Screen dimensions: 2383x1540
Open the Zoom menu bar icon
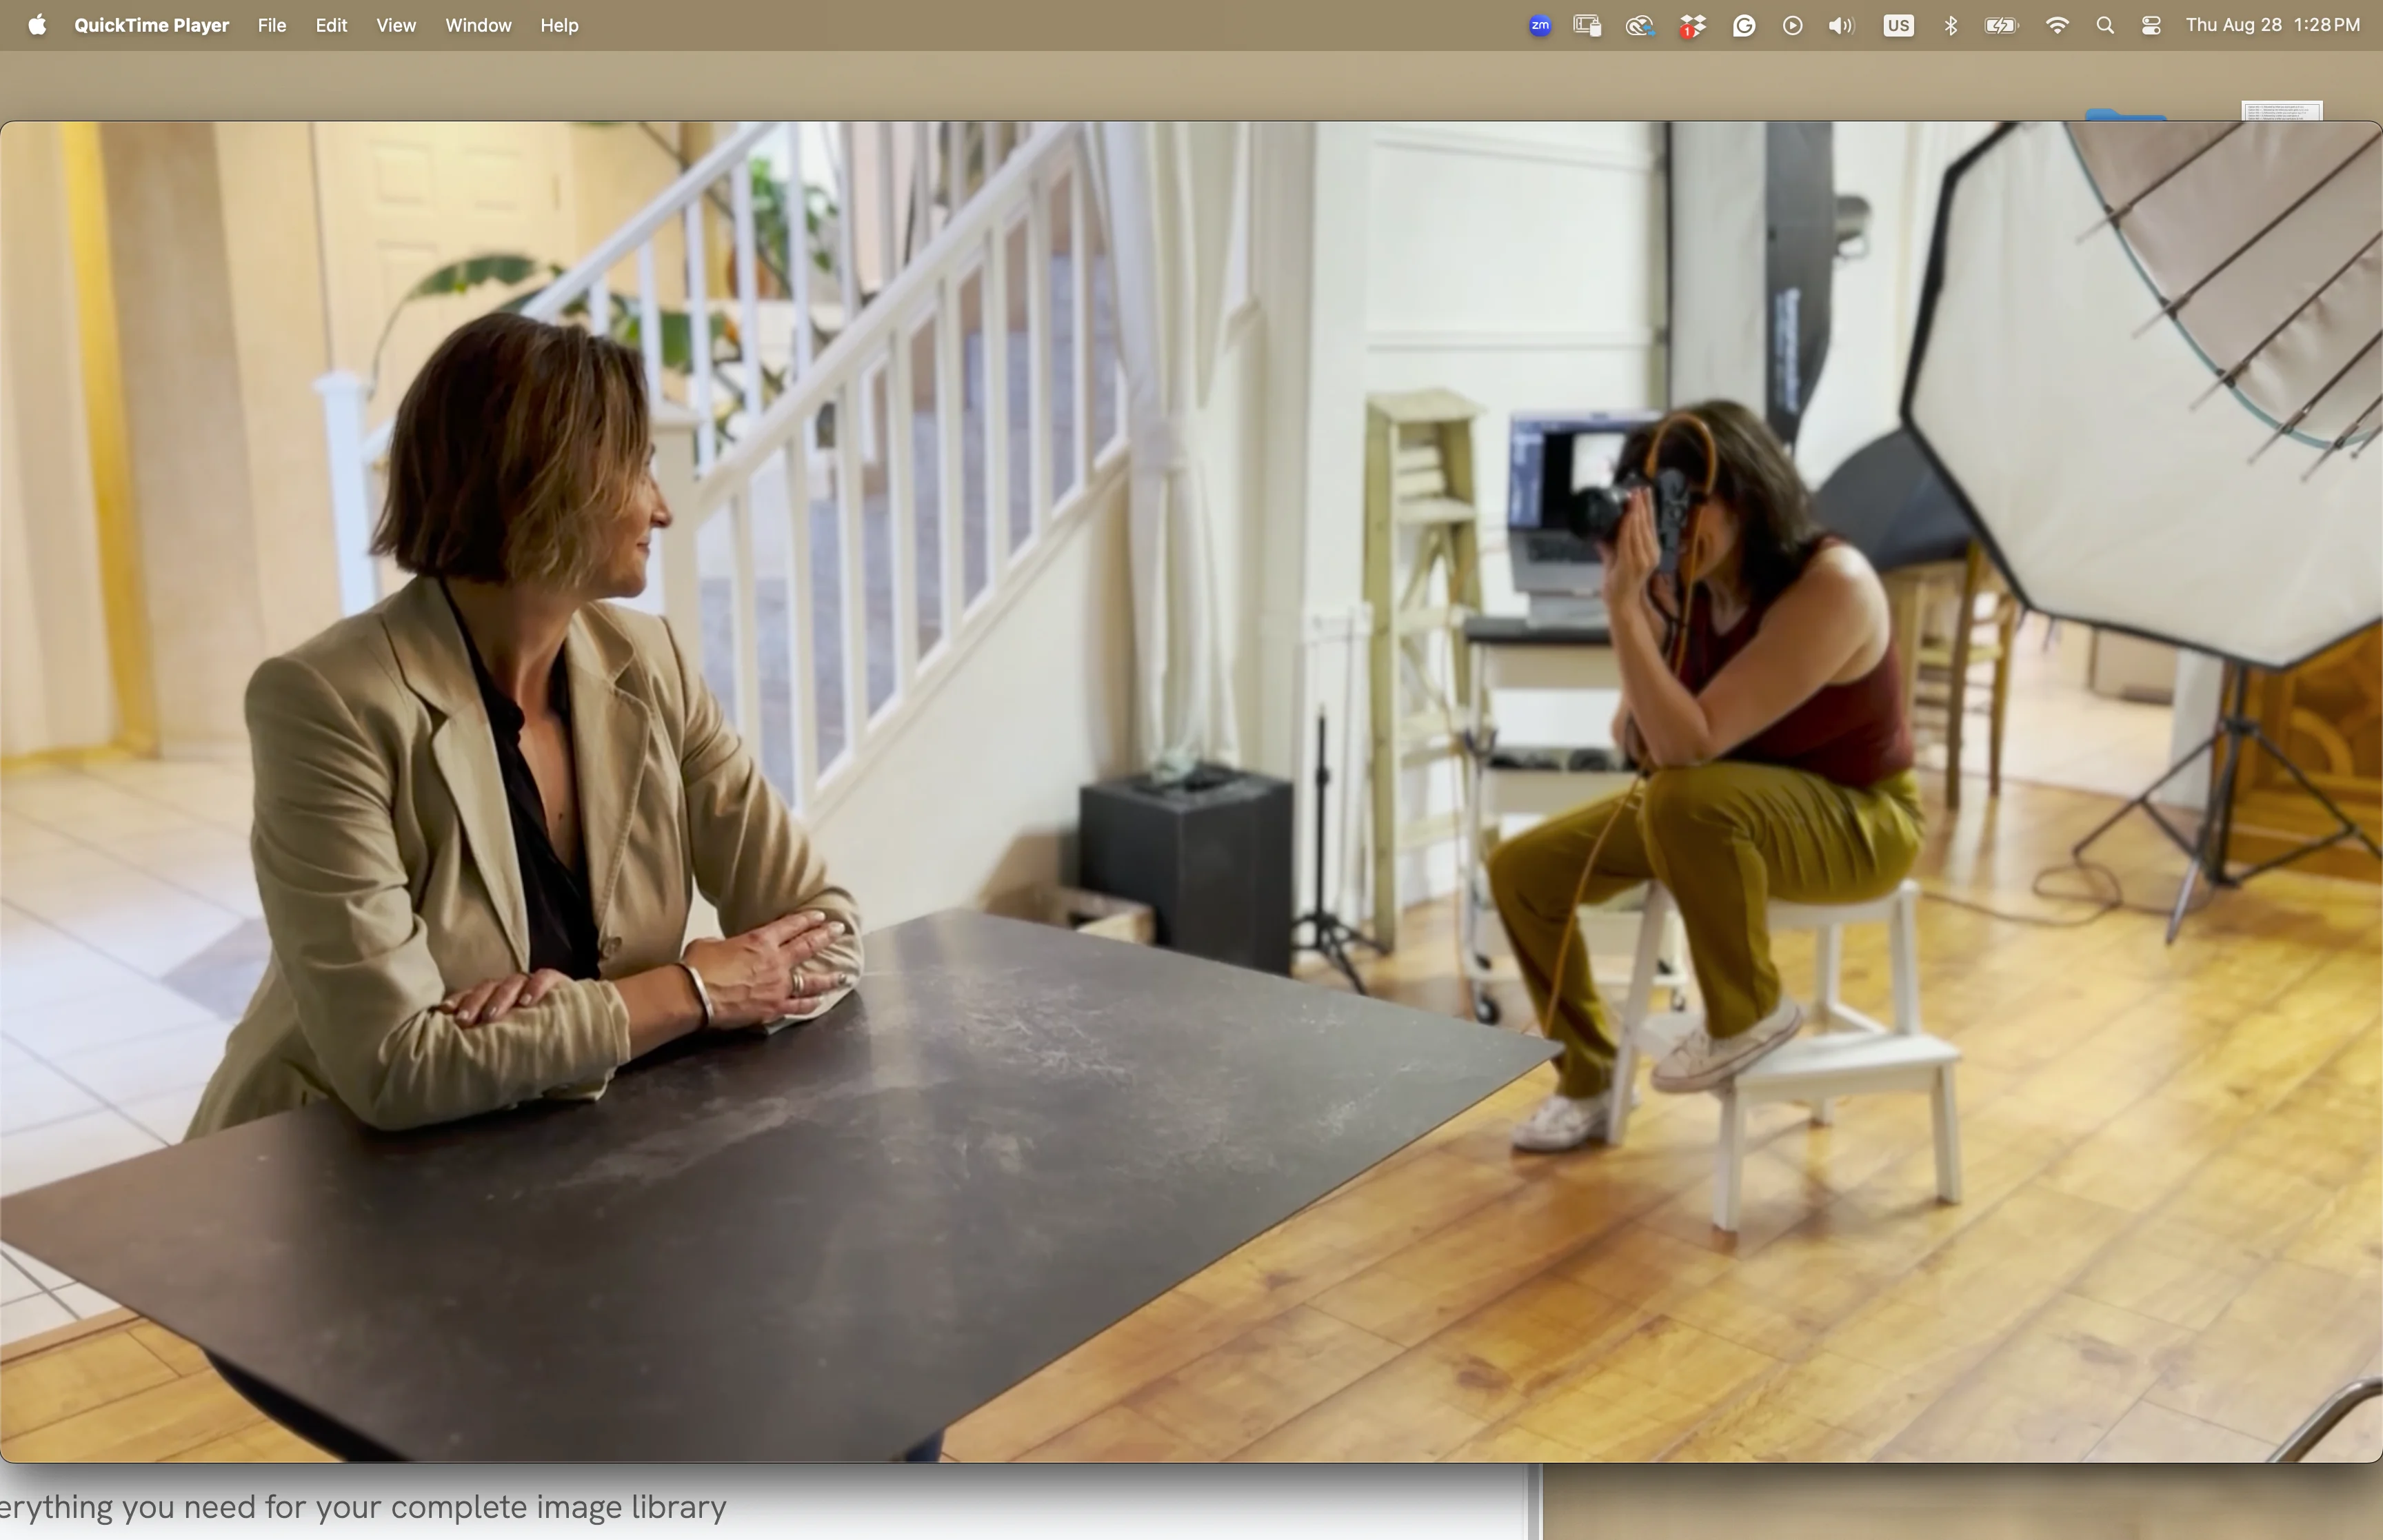point(1540,26)
